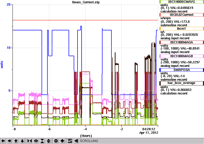
Task: Click the circle auto-scale icon
Action: 56,141
